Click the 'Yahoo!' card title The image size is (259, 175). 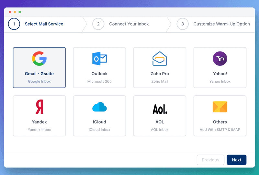tap(220, 74)
